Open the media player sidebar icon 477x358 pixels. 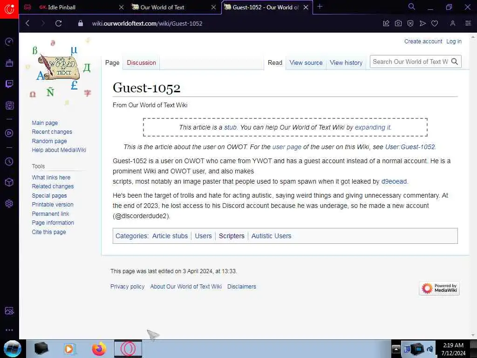tap(9, 133)
